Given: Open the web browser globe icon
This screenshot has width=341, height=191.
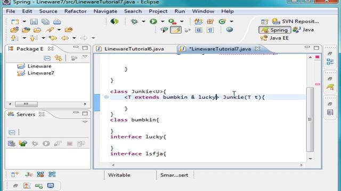Looking at the screenshot, I should 230,30.
